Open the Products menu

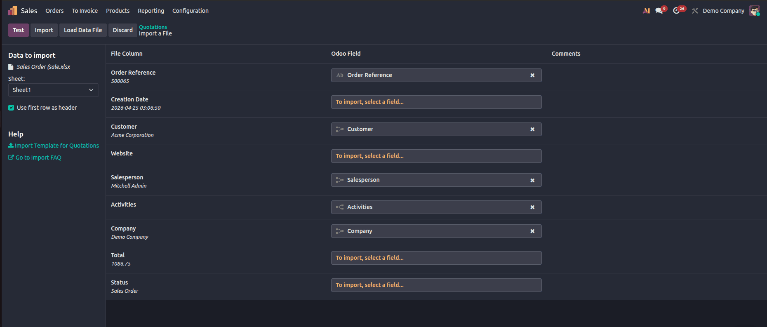(118, 11)
